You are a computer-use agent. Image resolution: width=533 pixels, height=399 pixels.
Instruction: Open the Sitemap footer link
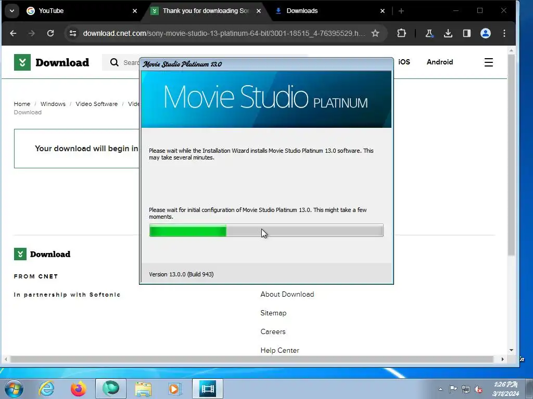pyautogui.click(x=273, y=313)
